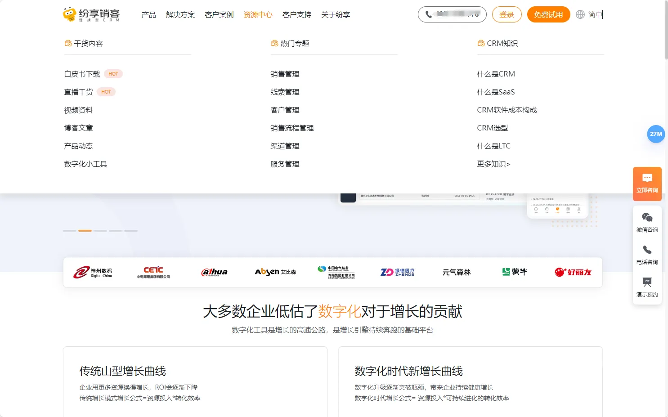Click the 中国电气装备 logo
This screenshot has width=668, height=417.
pos(336,272)
